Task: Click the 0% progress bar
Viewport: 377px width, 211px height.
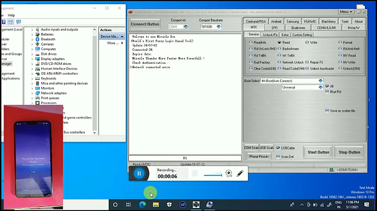Action: (x=185, y=158)
